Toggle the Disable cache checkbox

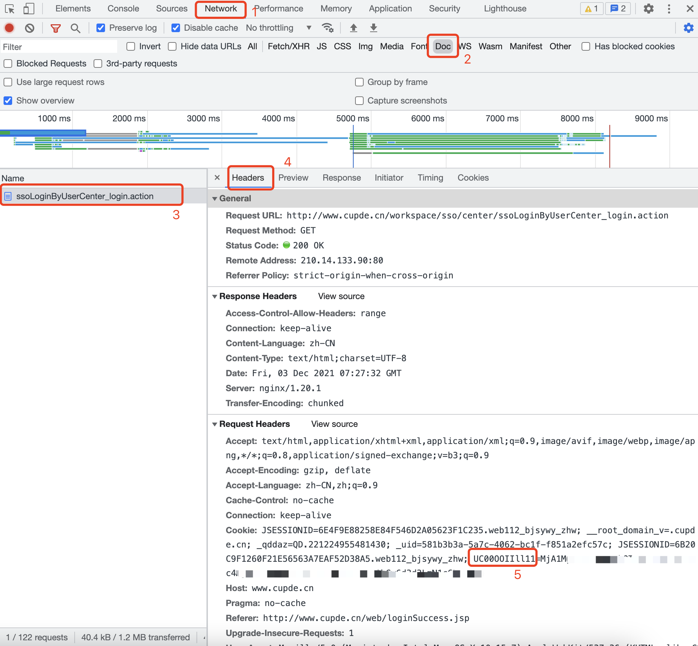[x=175, y=28]
